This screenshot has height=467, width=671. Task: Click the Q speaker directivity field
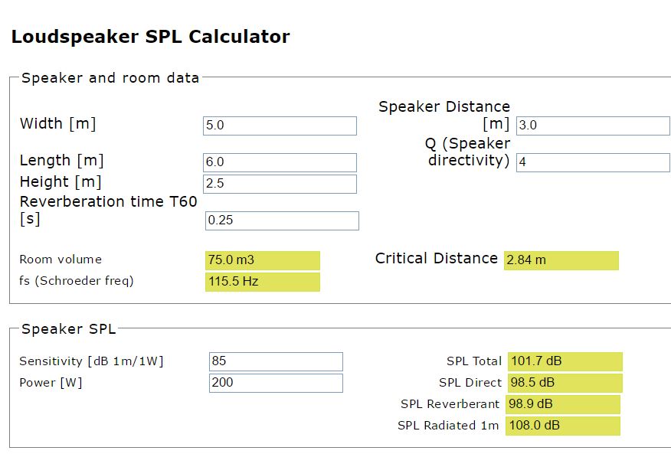[x=592, y=162]
